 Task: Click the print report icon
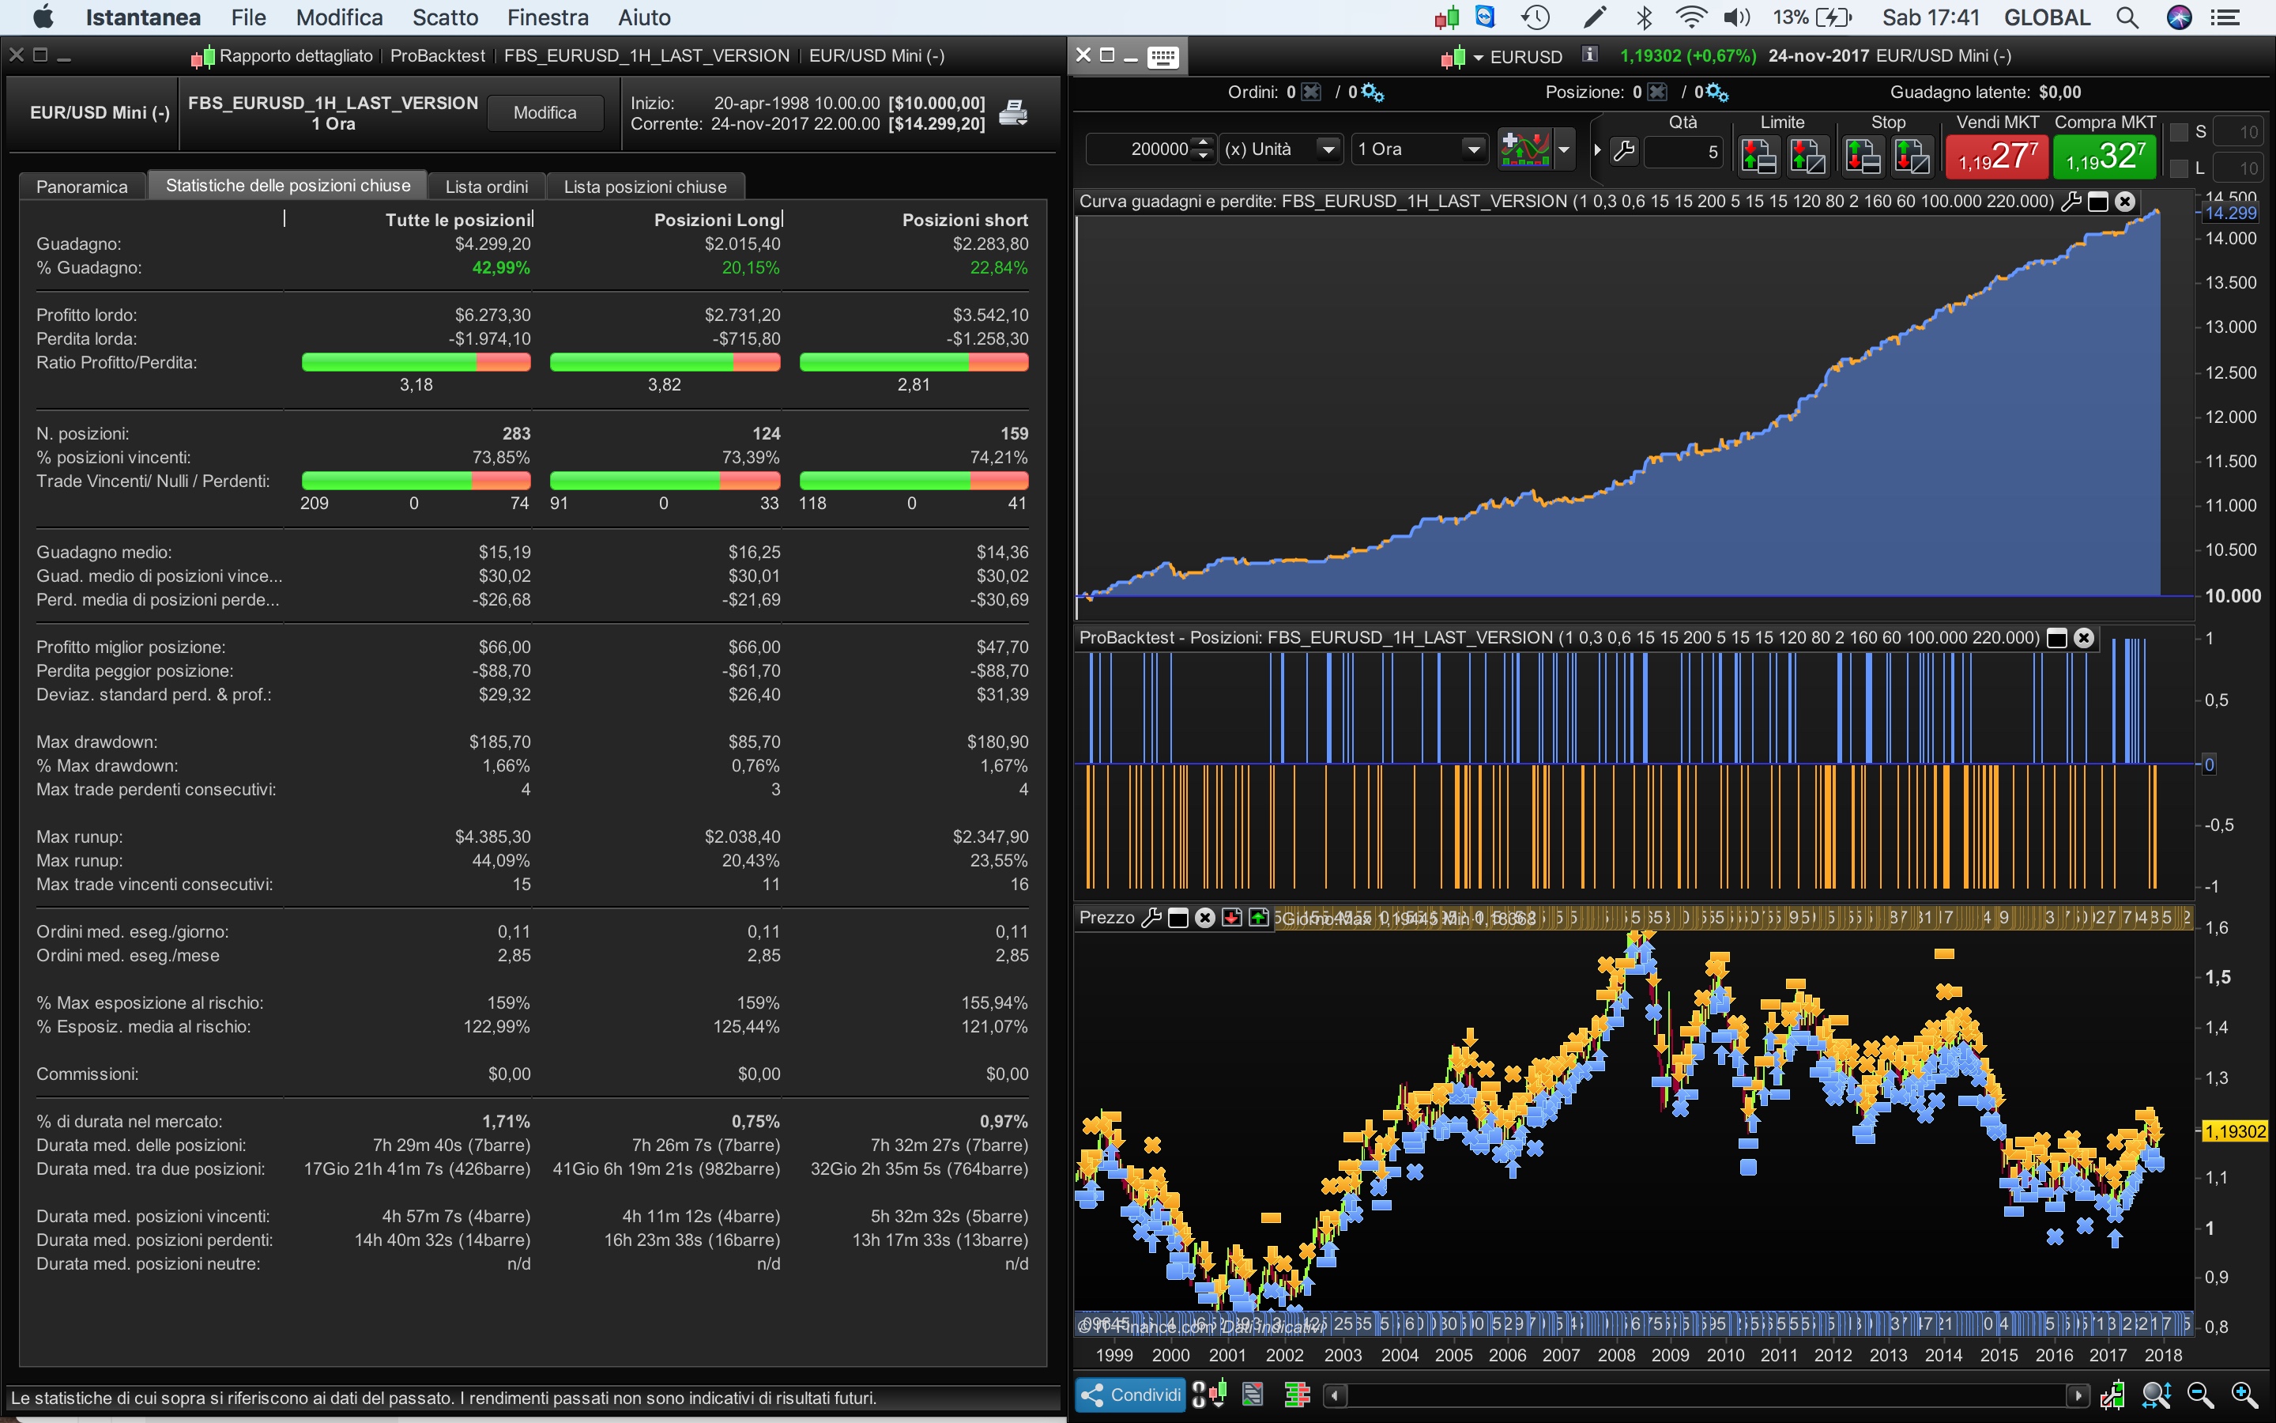[x=1013, y=113]
